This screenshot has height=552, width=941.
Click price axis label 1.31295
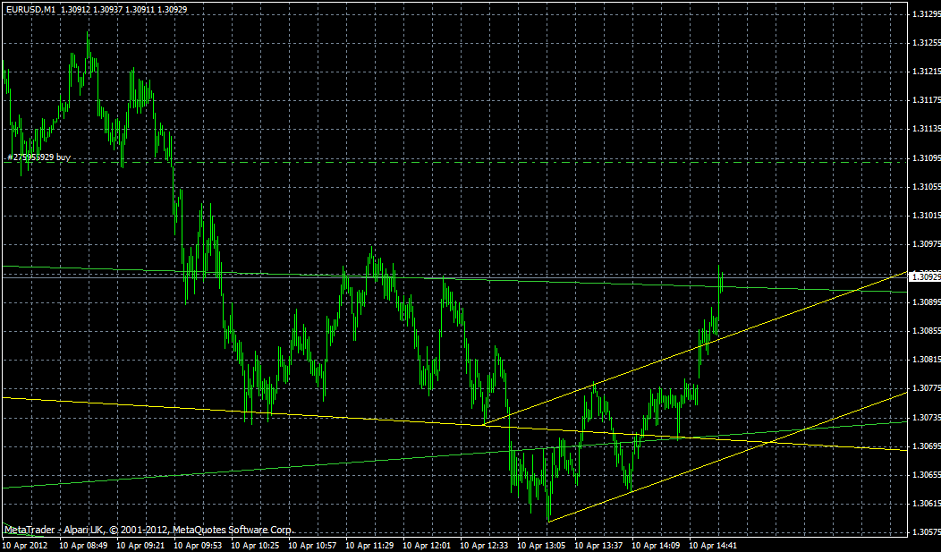(925, 13)
